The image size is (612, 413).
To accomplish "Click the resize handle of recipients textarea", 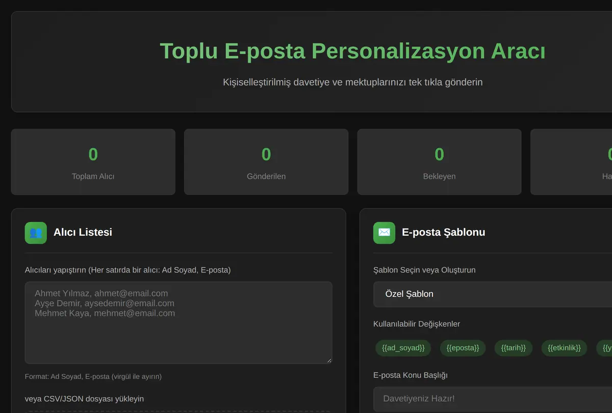I will pyautogui.click(x=329, y=361).
